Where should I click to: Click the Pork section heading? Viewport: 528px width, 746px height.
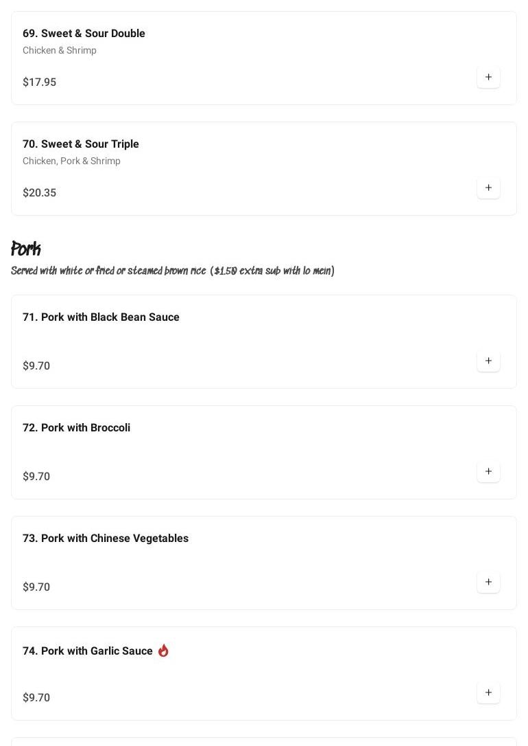pyautogui.click(x=26, y=249)
